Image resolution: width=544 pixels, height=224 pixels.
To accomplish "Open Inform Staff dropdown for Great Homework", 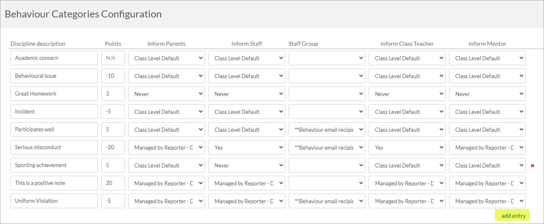I will [247, 94].
